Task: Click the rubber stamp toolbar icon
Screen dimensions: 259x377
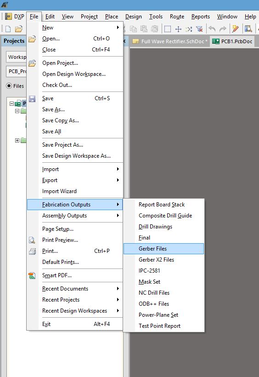Action: coord(154,29)
